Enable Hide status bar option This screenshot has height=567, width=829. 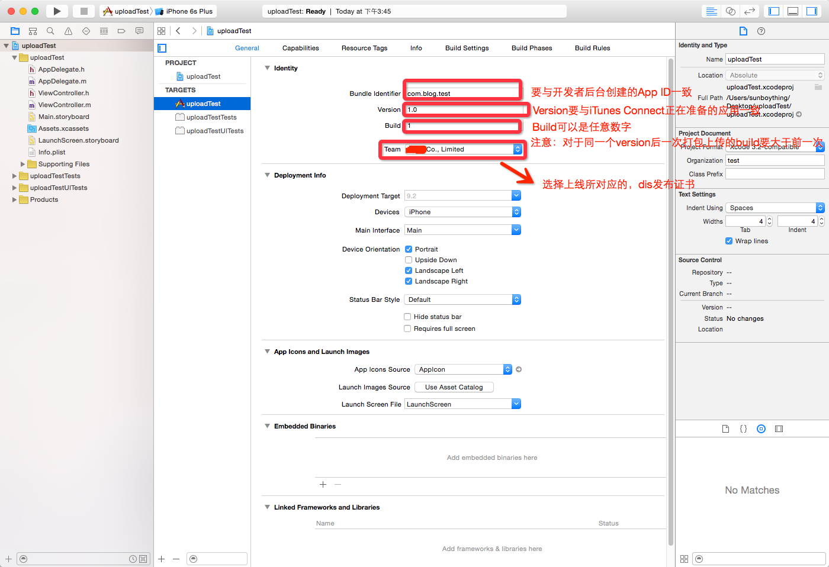[x=407, y=317]
